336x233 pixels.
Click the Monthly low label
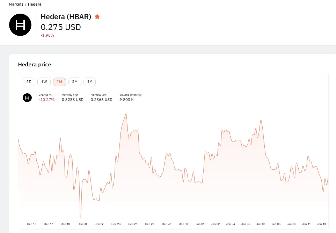(98, 95)
